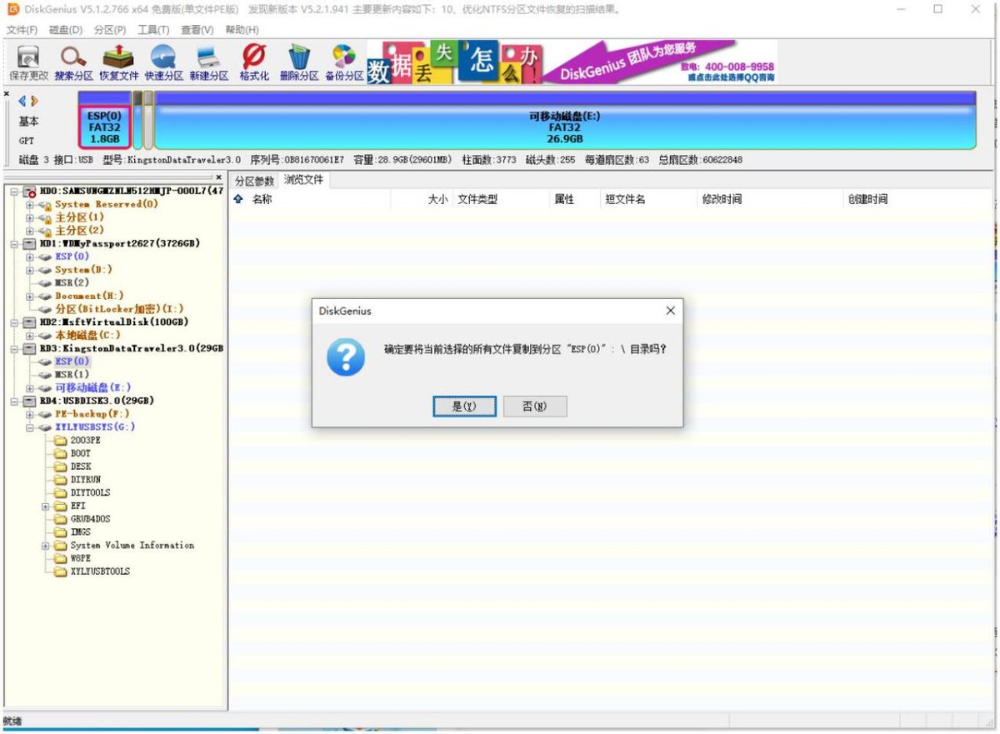Click the 格式化 format icon

pos(254,62)
